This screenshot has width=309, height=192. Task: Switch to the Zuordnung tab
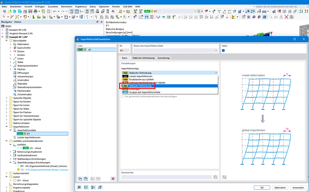(x=163, y=58)
